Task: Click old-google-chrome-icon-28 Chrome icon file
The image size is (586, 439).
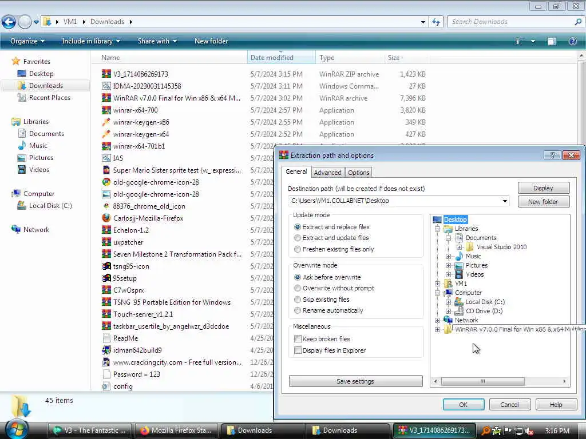Action: (106, 182)
